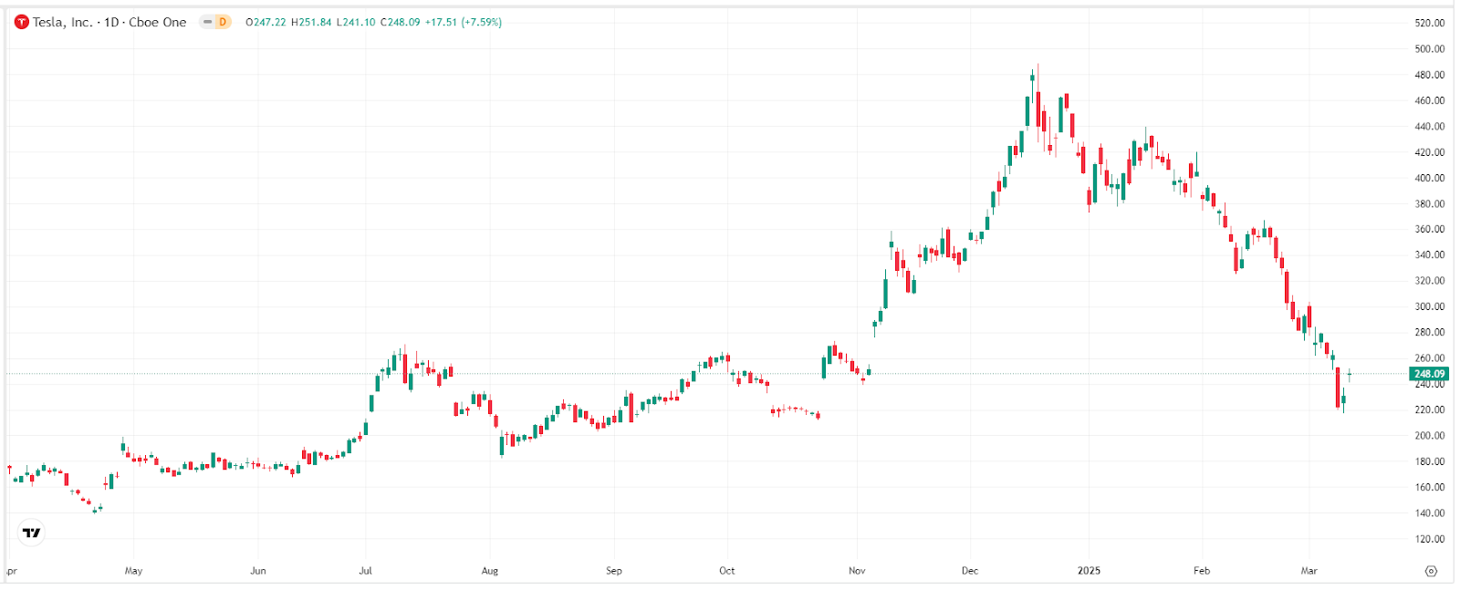Click the 120.00 price scale label

coord(1429,539)
